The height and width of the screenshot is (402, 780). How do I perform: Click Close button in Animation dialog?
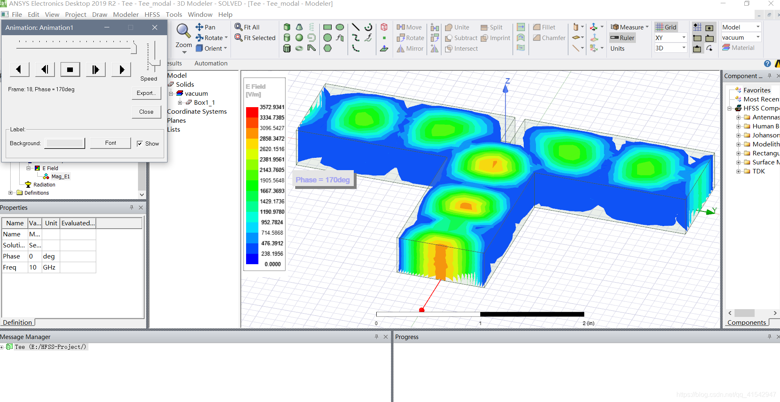[x=146, y=112]
